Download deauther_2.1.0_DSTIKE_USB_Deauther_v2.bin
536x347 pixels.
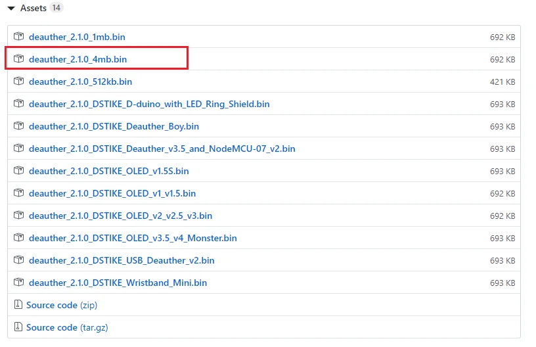(122, 260)
